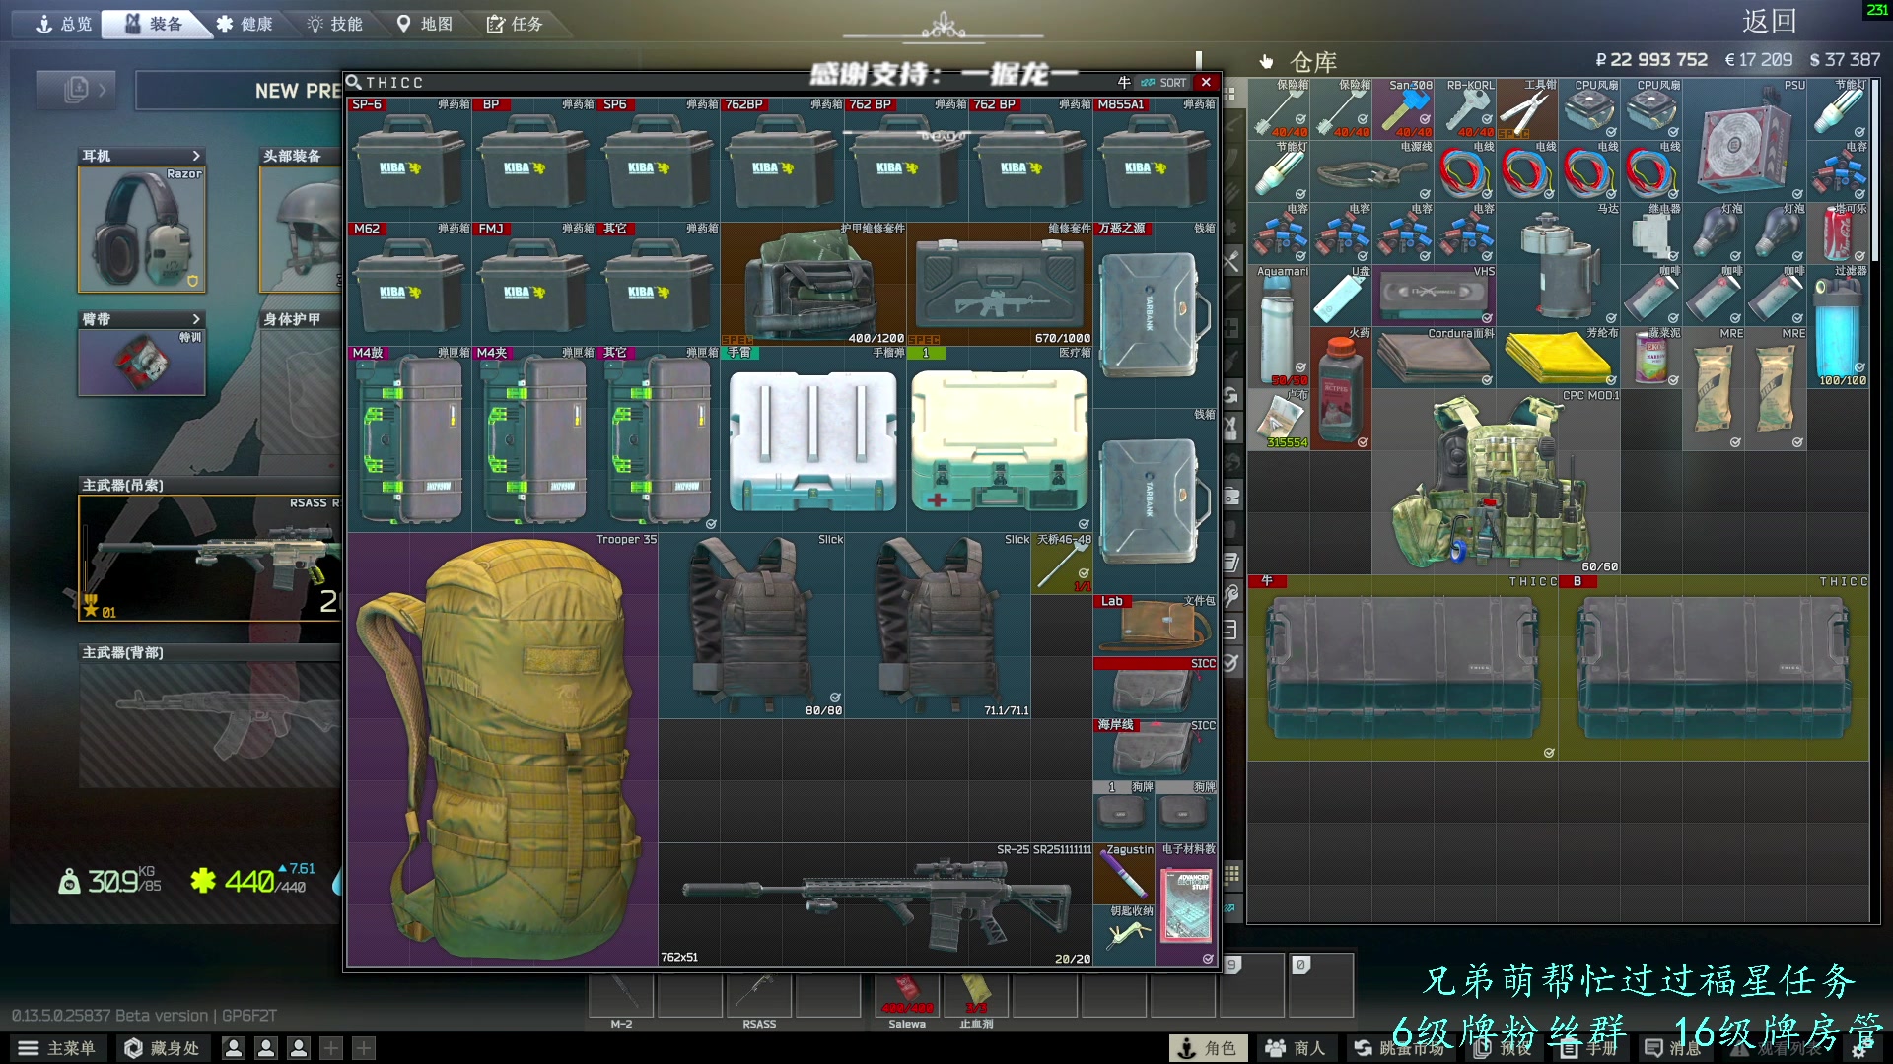Click SORT in the THICC window
1893x1064 pixels.
coord(1163,83)
